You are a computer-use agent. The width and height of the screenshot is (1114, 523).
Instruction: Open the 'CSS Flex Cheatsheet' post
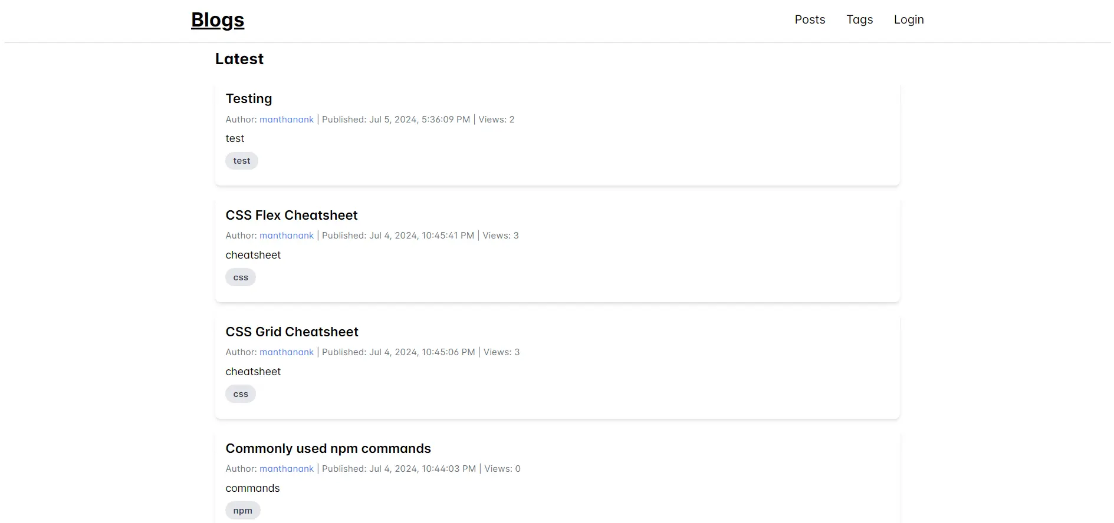(291, 215)
